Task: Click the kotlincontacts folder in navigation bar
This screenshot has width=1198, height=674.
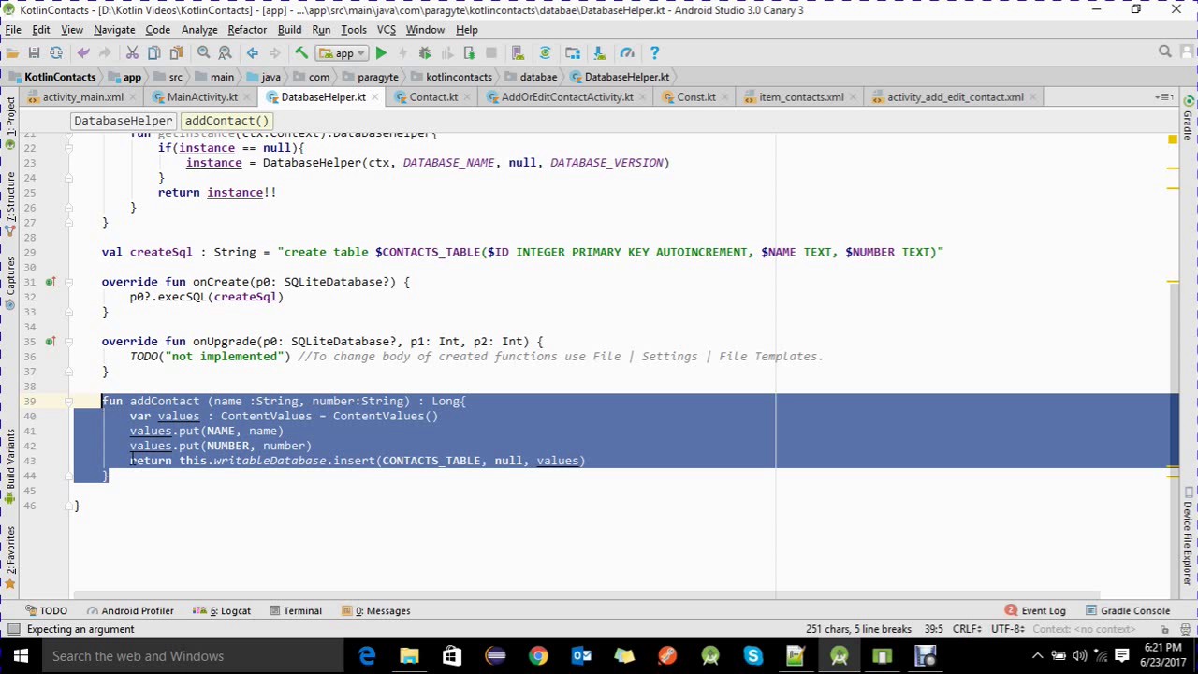Action: [x=450, y=77]
